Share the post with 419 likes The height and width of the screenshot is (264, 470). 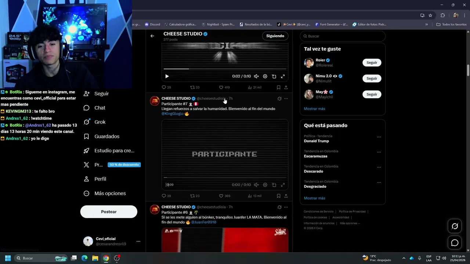pos(286,87)
